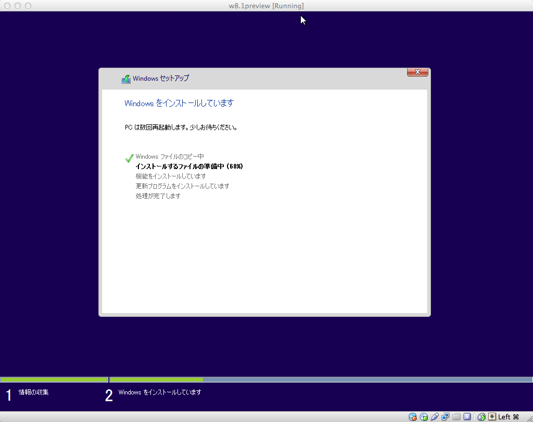Click the '情報の収集' stage label
This screenshot has width=533, height=422.
click(34, 392)
